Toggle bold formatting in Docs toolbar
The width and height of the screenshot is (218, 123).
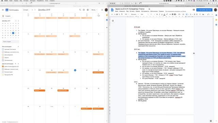[157, 14]
